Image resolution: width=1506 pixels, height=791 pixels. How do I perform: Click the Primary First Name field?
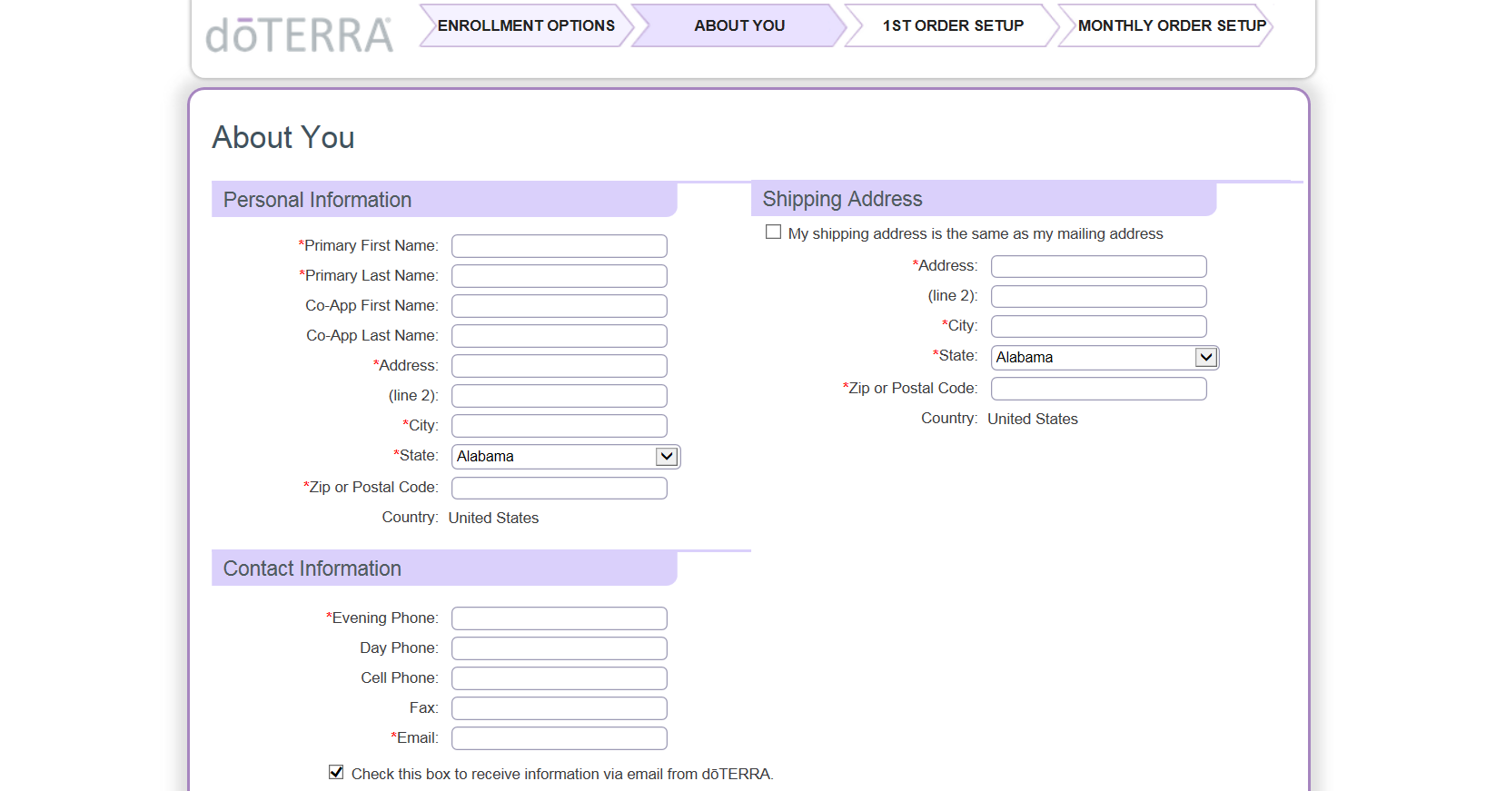click(x=559, y=246)
